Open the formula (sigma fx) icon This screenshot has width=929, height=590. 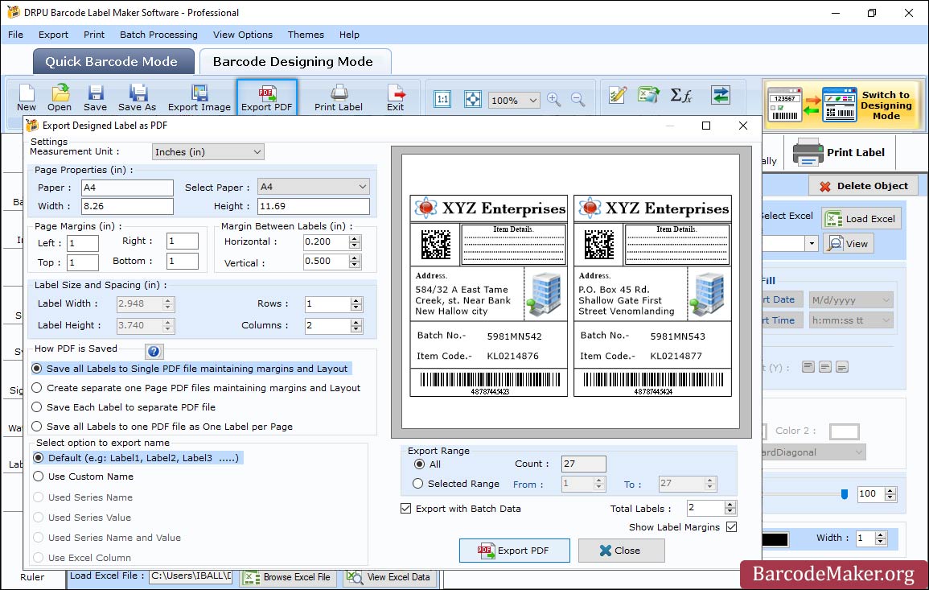[x=681, y=95]
